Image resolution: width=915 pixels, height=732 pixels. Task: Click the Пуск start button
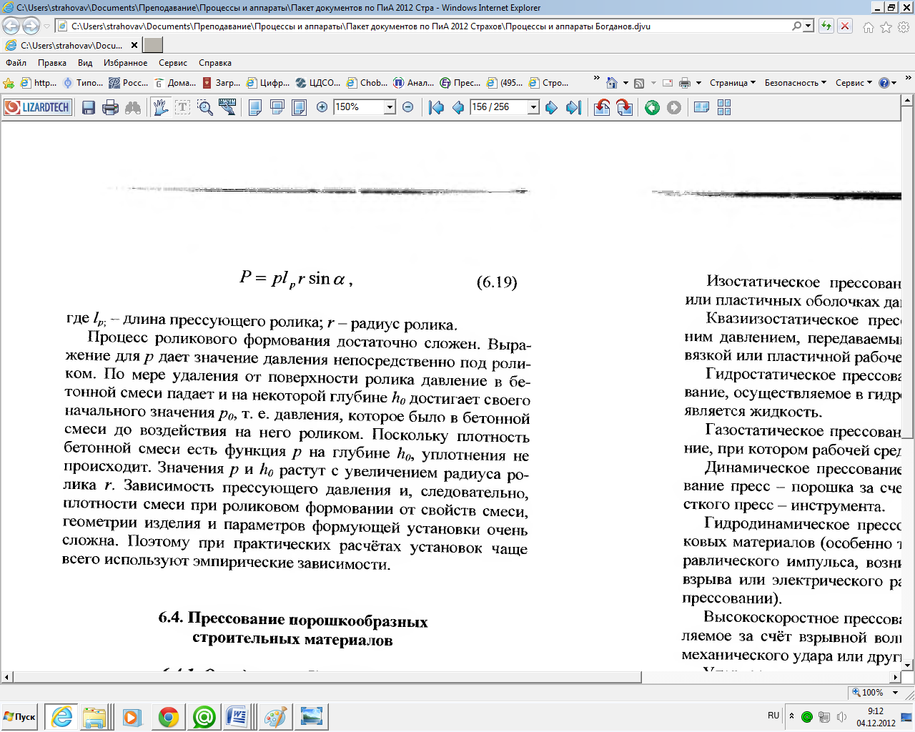coord(20,716)
